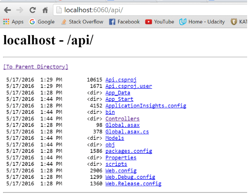
Task: Open ApplicationInsights.config link
Action: [x=146, y=106]
